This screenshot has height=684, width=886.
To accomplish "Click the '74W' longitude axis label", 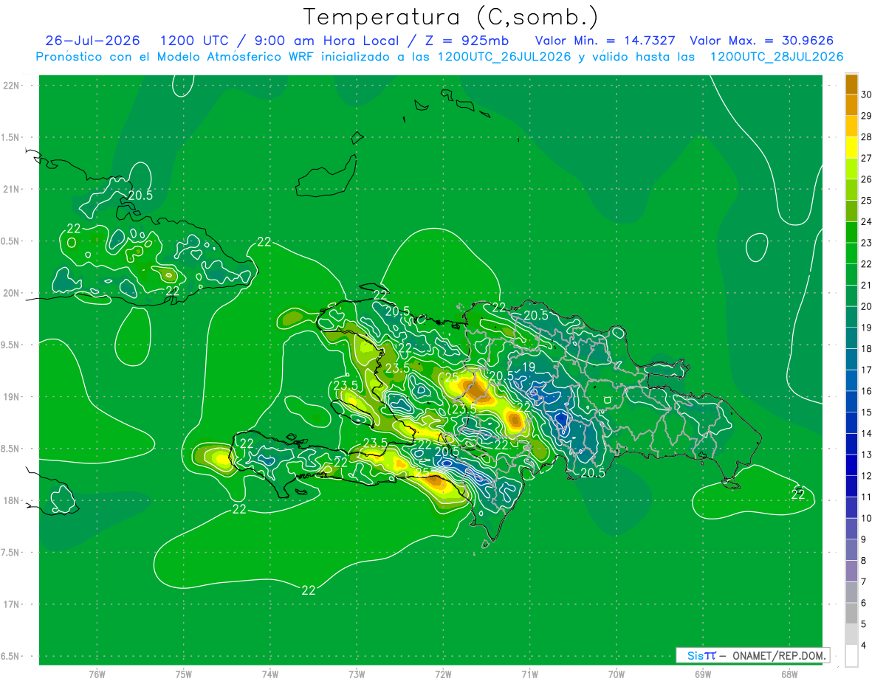I will click(x=270, y=674).
